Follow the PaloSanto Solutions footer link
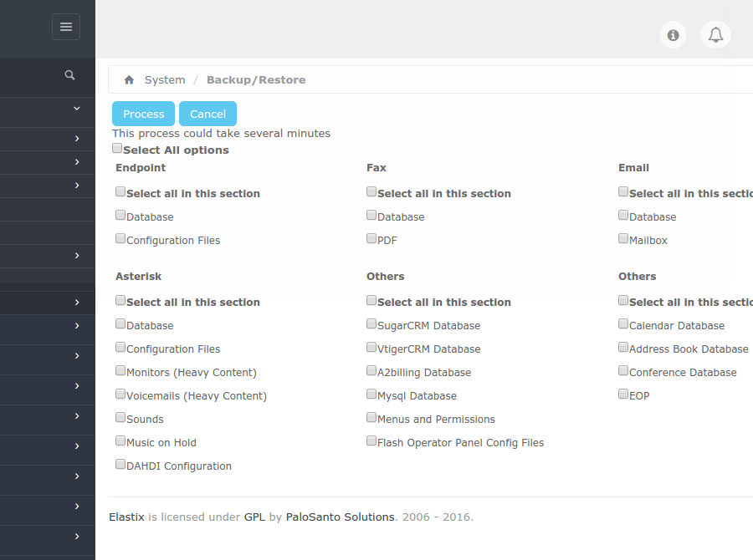The image size is (753, 560). (340, 517)
